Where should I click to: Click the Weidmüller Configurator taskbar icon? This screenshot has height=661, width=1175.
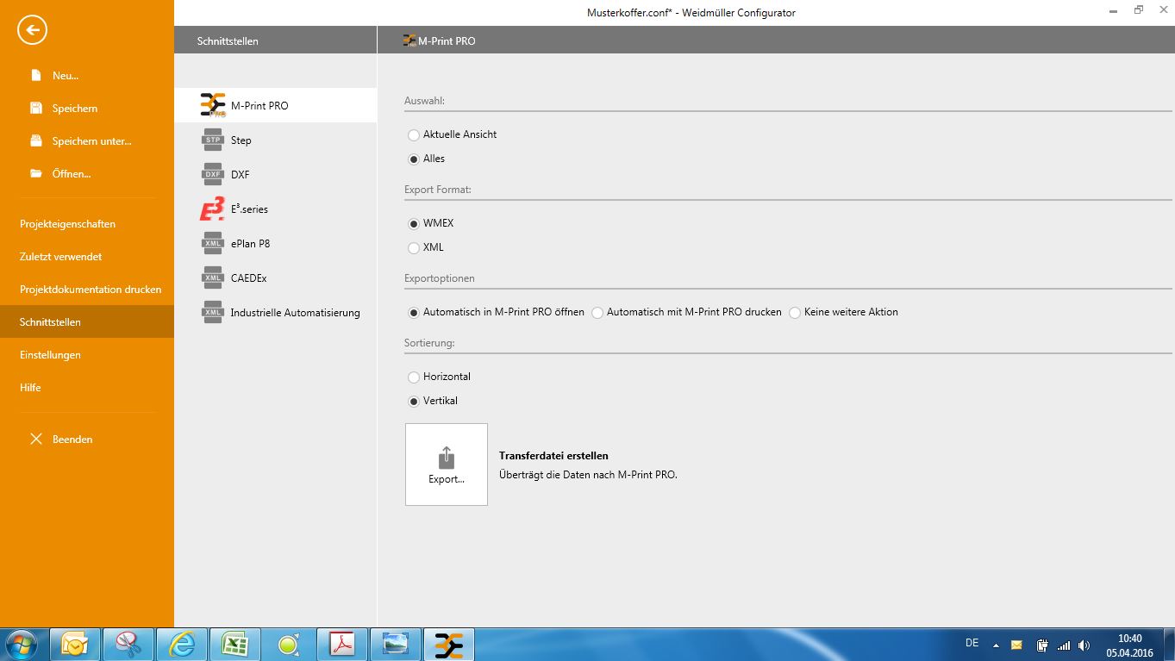click(x=448, y=643)
